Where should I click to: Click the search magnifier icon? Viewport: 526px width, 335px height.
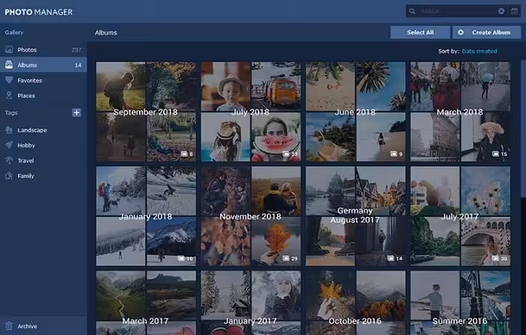(x=413, y=11)
